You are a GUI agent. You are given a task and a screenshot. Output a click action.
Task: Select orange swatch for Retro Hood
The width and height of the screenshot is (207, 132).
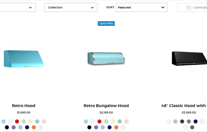tap(34, 127)
